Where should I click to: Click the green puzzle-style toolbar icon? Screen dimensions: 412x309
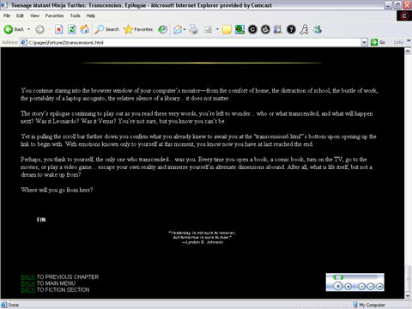[239, 29]
